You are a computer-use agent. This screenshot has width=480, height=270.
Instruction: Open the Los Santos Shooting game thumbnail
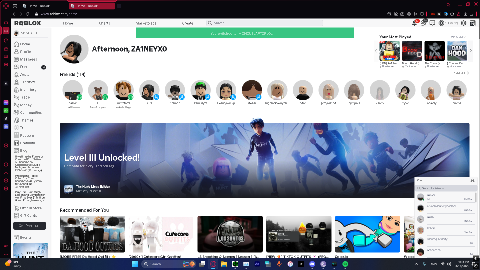[230, 234]
